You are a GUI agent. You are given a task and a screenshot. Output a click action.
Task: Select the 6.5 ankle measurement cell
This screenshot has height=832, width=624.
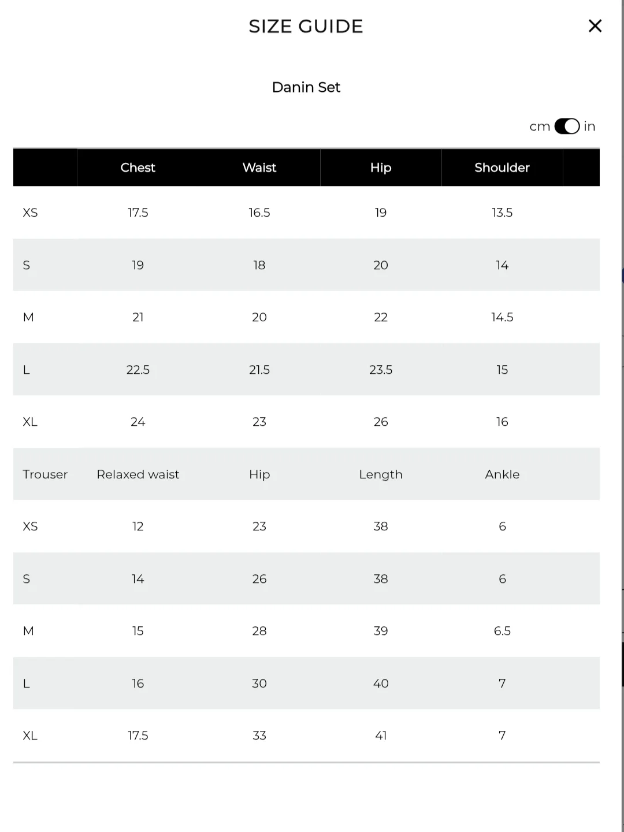click(502, 631)
